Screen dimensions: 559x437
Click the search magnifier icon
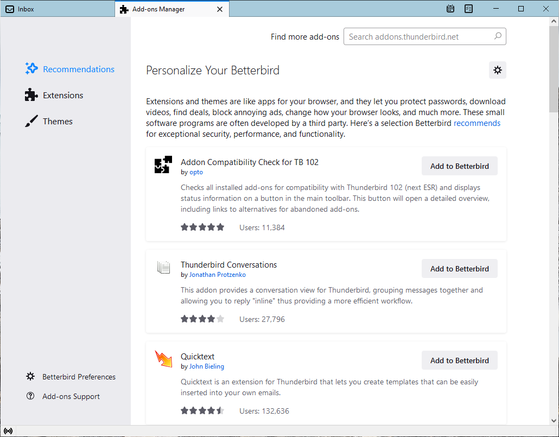click(x=498, y=36)
